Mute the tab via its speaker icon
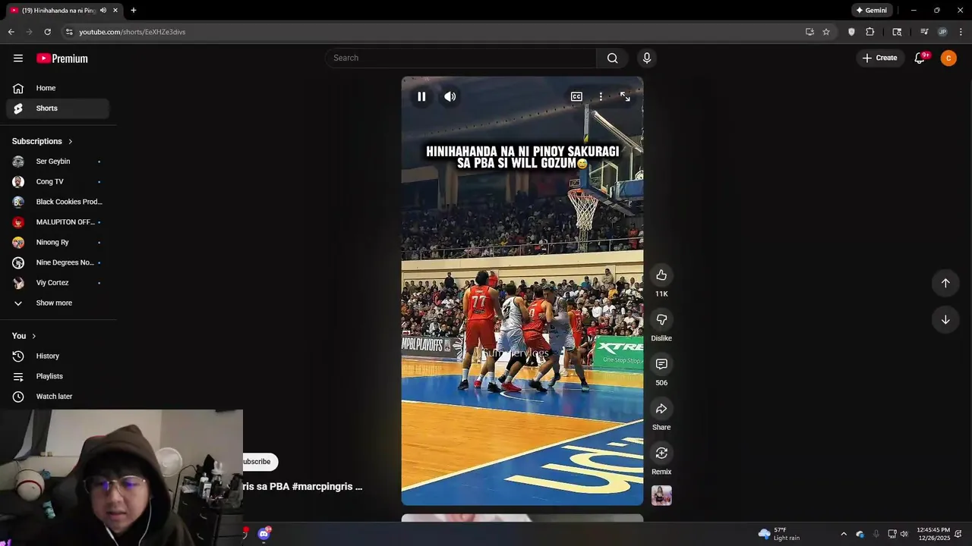 click(103, 11)
